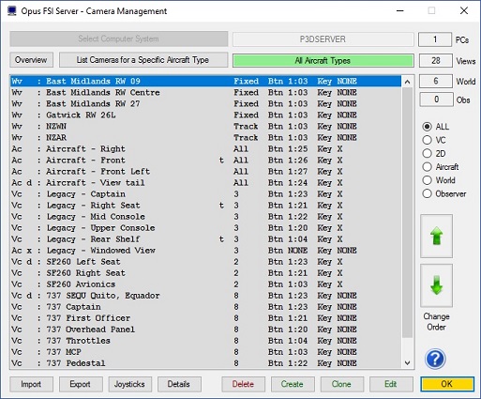
Task: Close the Camera Management window
Action: (x=464, y=11)
